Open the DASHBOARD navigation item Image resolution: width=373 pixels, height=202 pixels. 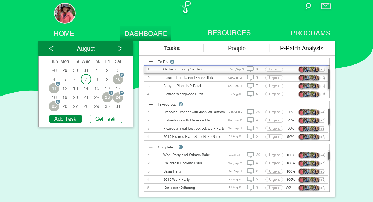click(146, 34)
